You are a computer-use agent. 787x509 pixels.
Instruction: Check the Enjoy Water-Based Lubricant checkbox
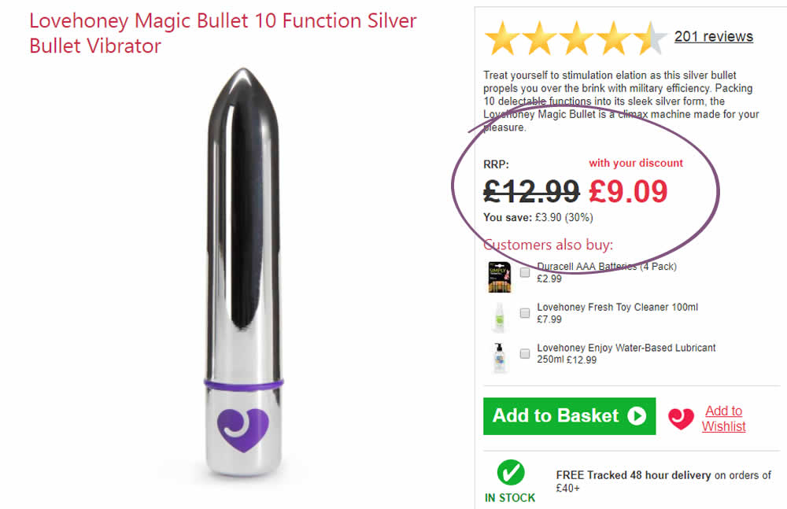[525, 353]
